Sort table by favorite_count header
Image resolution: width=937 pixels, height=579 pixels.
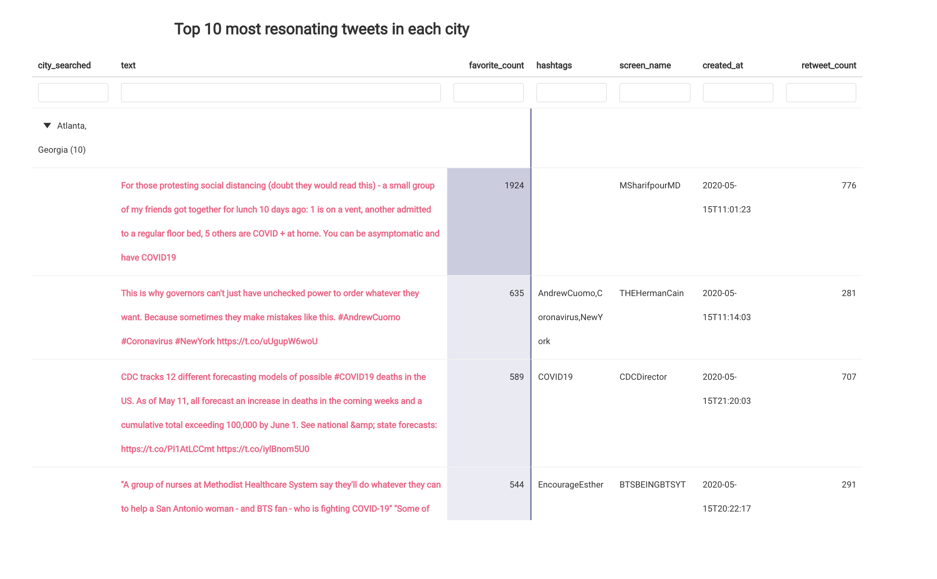(496, 65)
